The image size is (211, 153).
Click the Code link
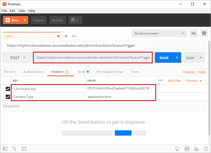[x=201, y=72]
